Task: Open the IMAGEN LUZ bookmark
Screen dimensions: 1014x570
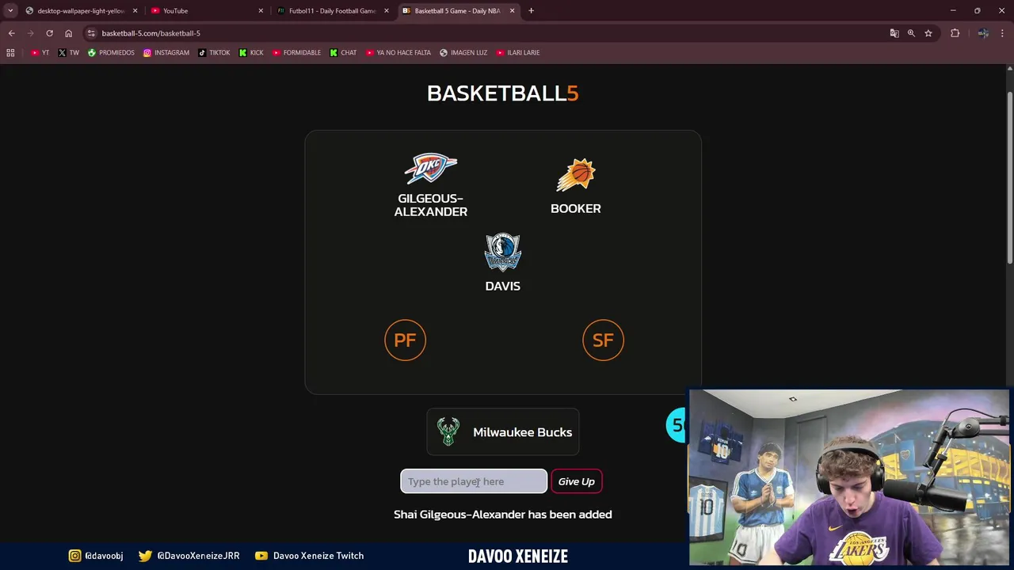Action: pyautogui.click(x=463, y=53)
